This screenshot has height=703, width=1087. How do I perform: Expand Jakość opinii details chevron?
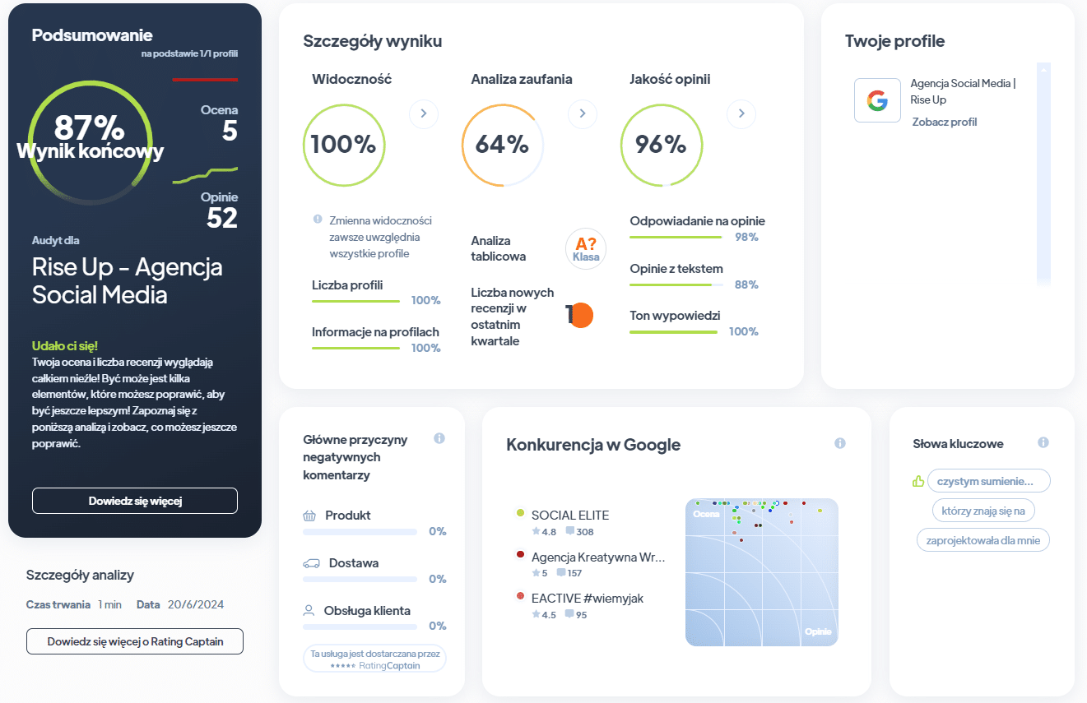point(741,113)
